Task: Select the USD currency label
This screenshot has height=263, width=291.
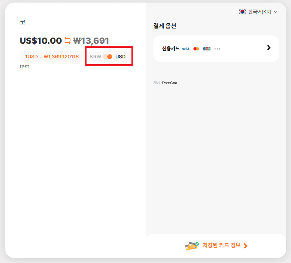Action: (120, 57)
